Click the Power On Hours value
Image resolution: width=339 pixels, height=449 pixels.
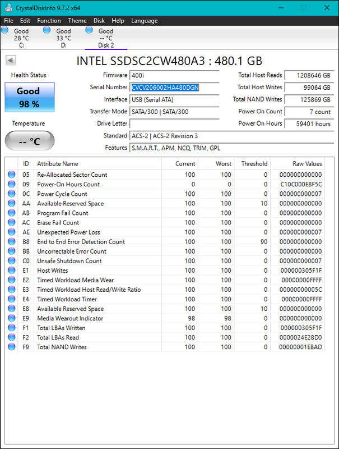coord(309,123)
